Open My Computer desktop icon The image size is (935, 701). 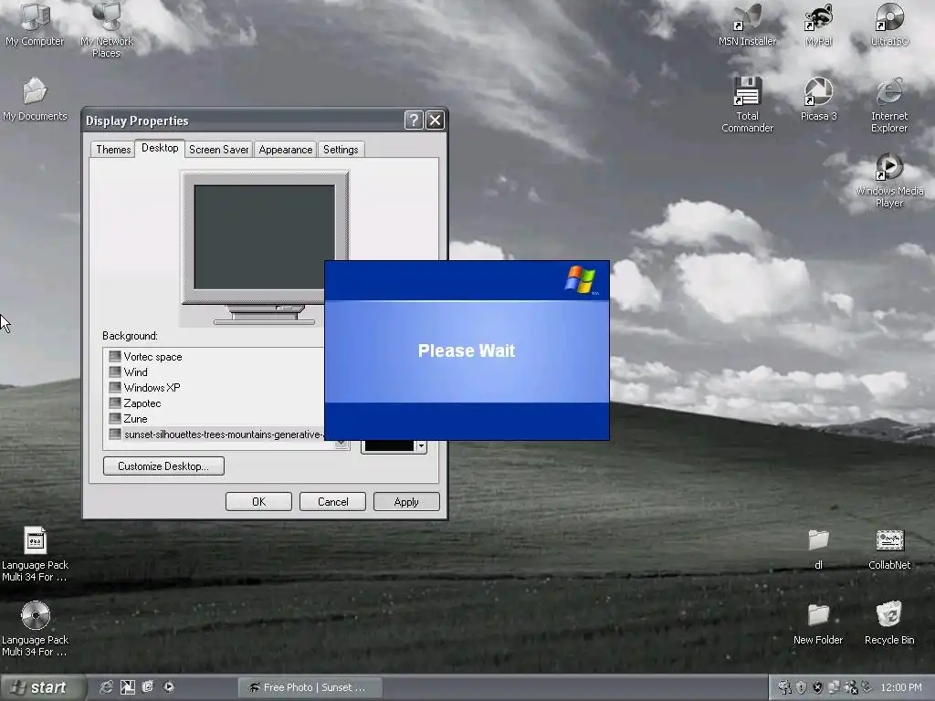click(36, 24)
